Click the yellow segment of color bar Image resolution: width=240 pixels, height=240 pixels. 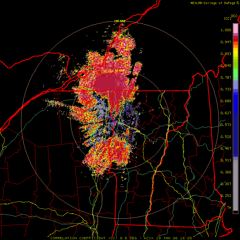(235, 52)
